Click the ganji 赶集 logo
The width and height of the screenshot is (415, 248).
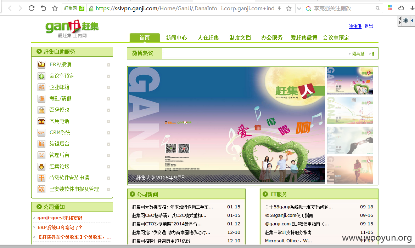coord(72,28)
